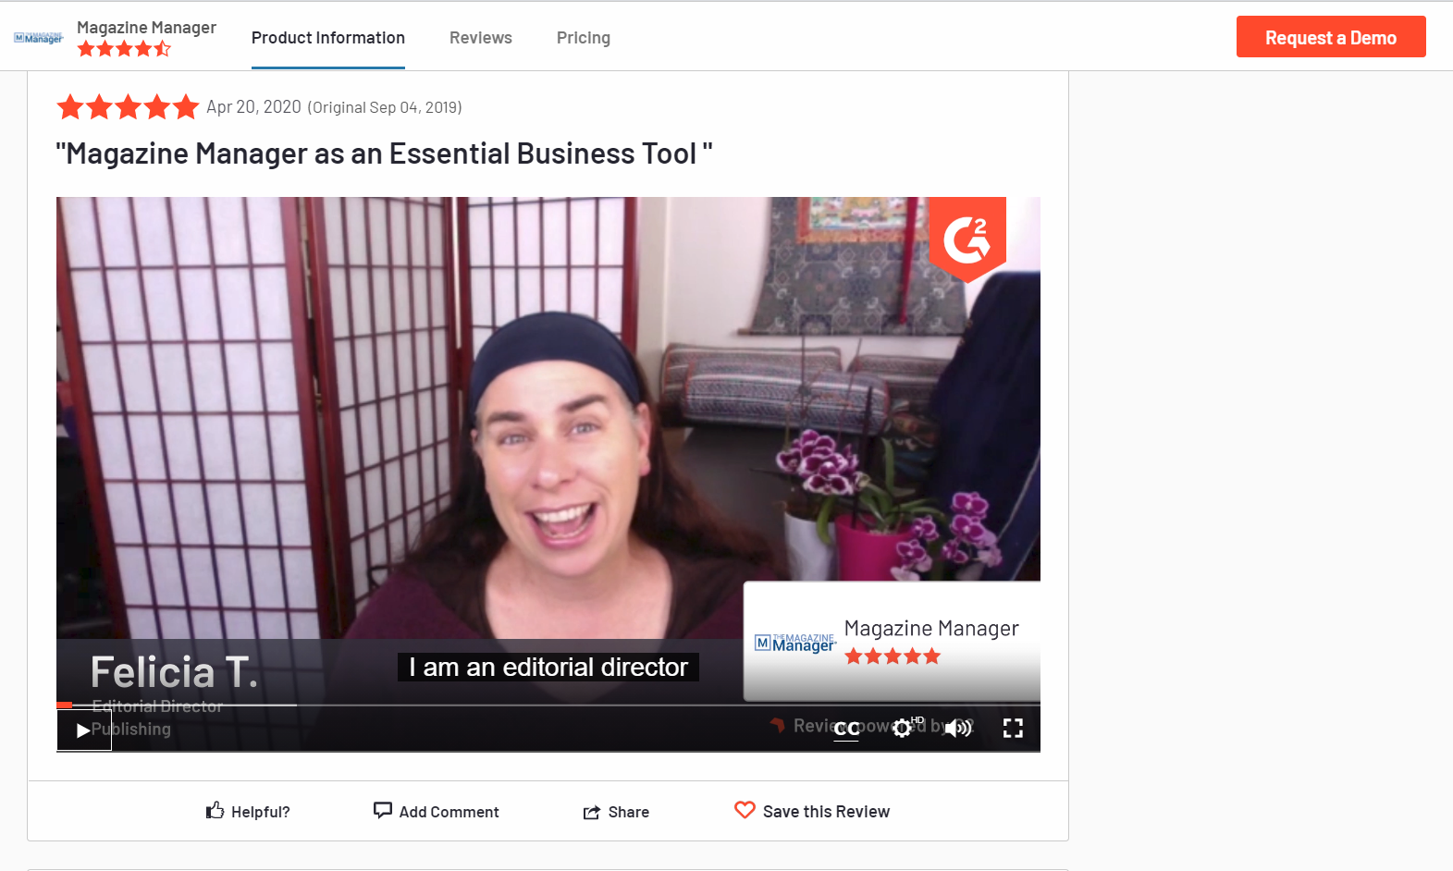Click the share arrow icon
Screen dimensions: 1453x871
coord(592,813)
